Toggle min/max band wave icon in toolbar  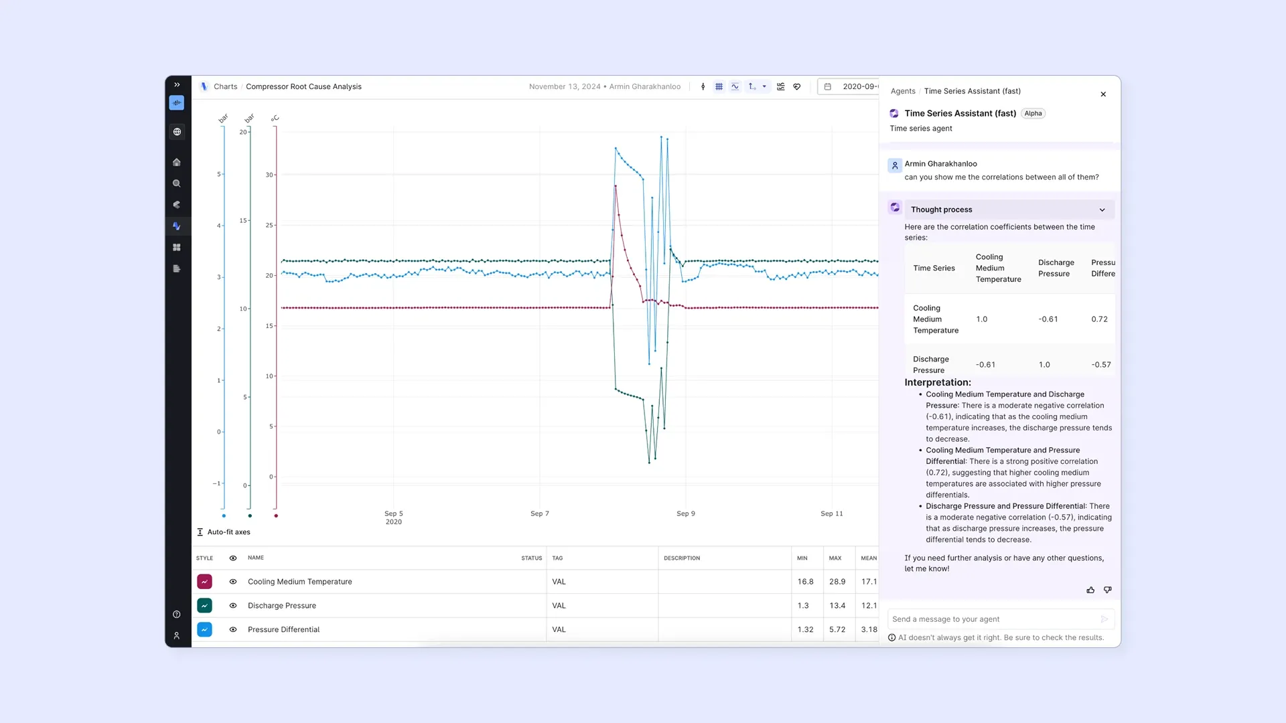(x=735, y=86)
